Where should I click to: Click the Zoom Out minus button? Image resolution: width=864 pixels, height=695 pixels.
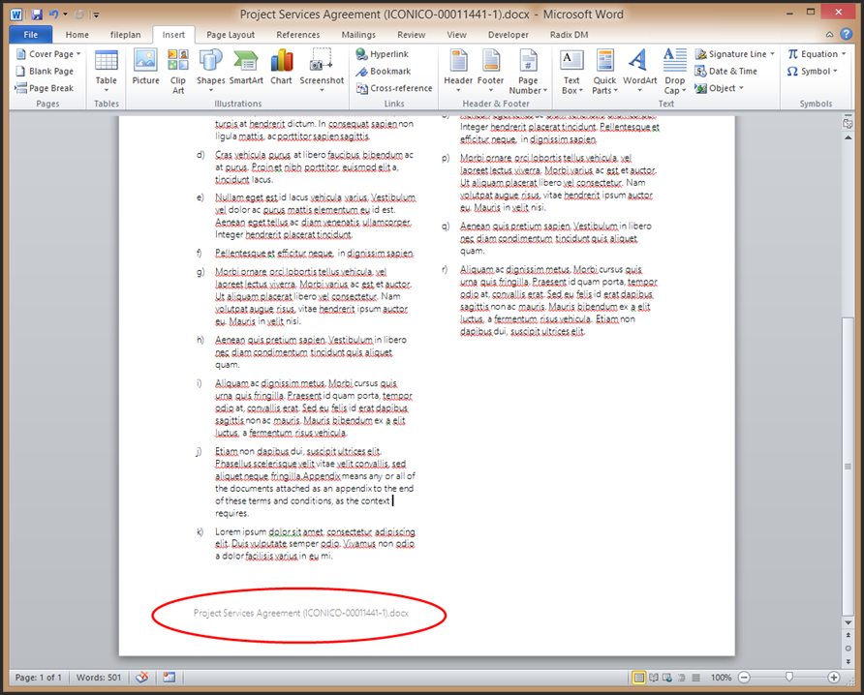(744, 678)
